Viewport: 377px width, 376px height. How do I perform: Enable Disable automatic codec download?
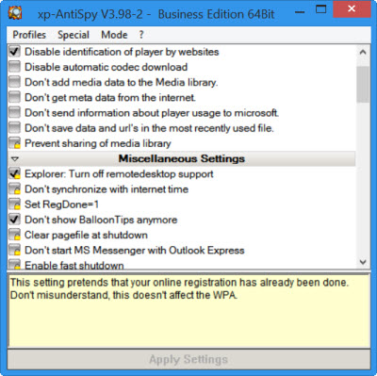click(x=14, y=67)
